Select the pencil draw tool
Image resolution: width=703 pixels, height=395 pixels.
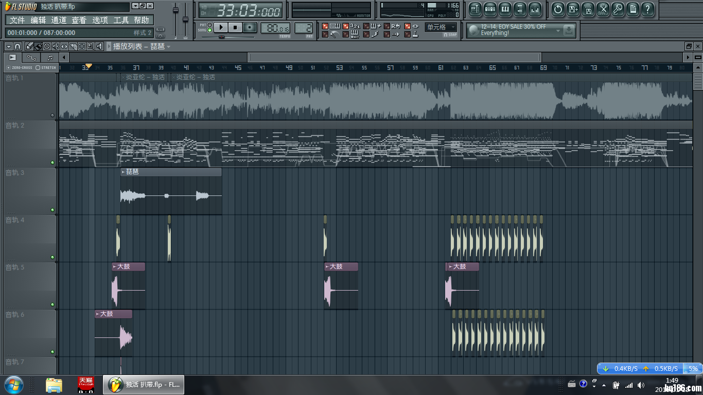[x=30, y=46]
